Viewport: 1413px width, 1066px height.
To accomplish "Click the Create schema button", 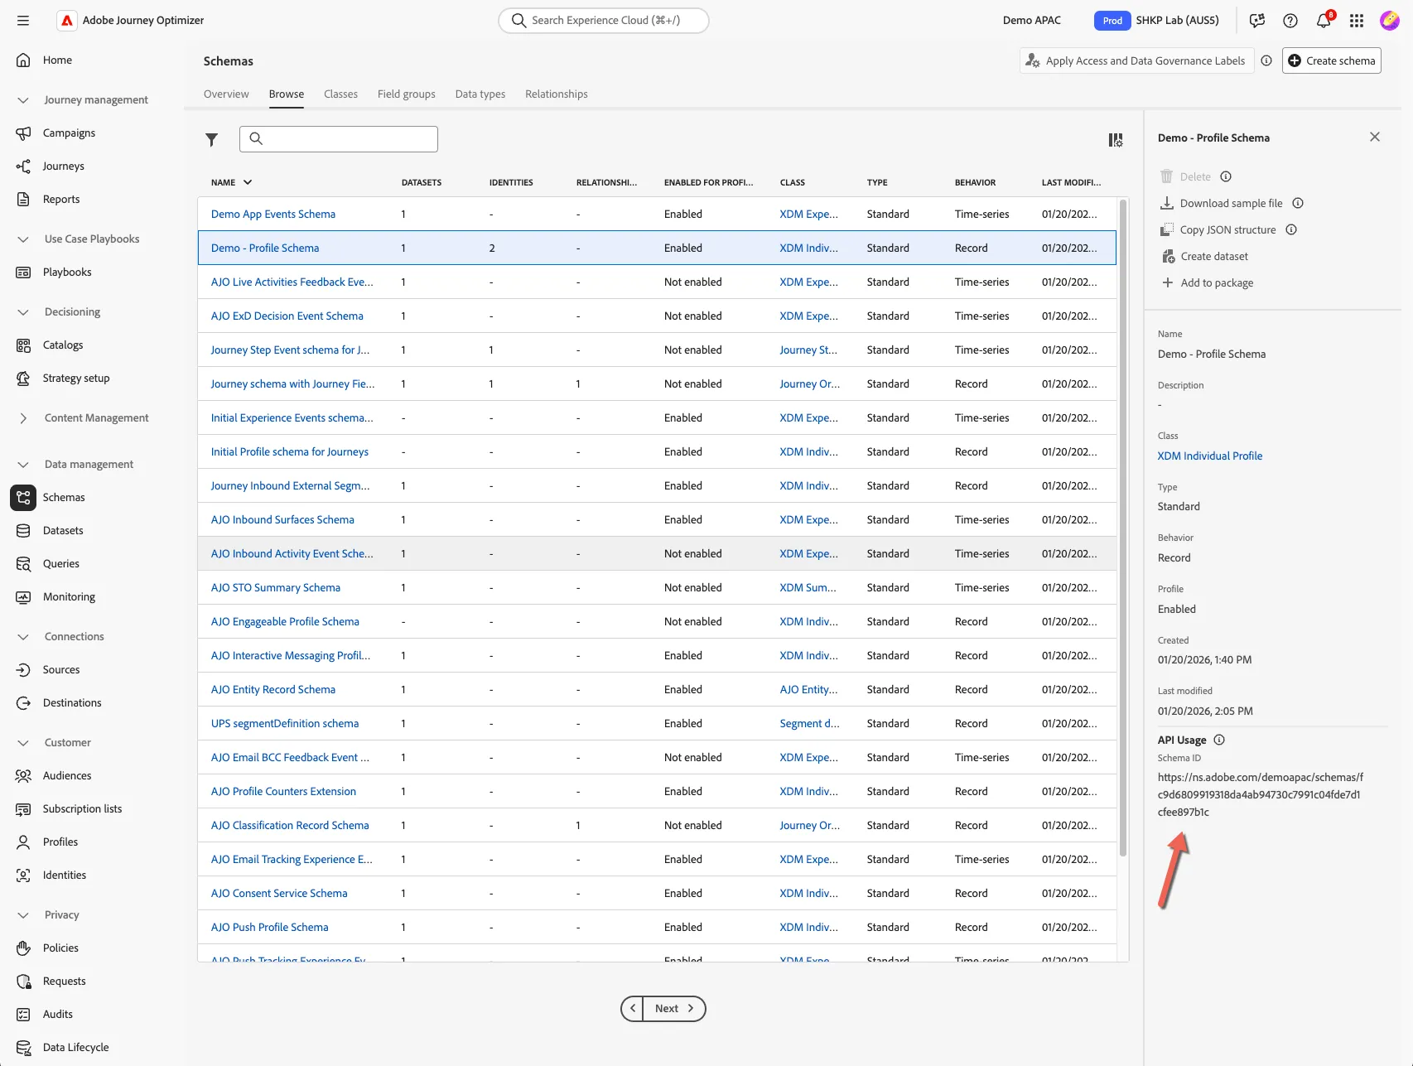I will 1332,60.
